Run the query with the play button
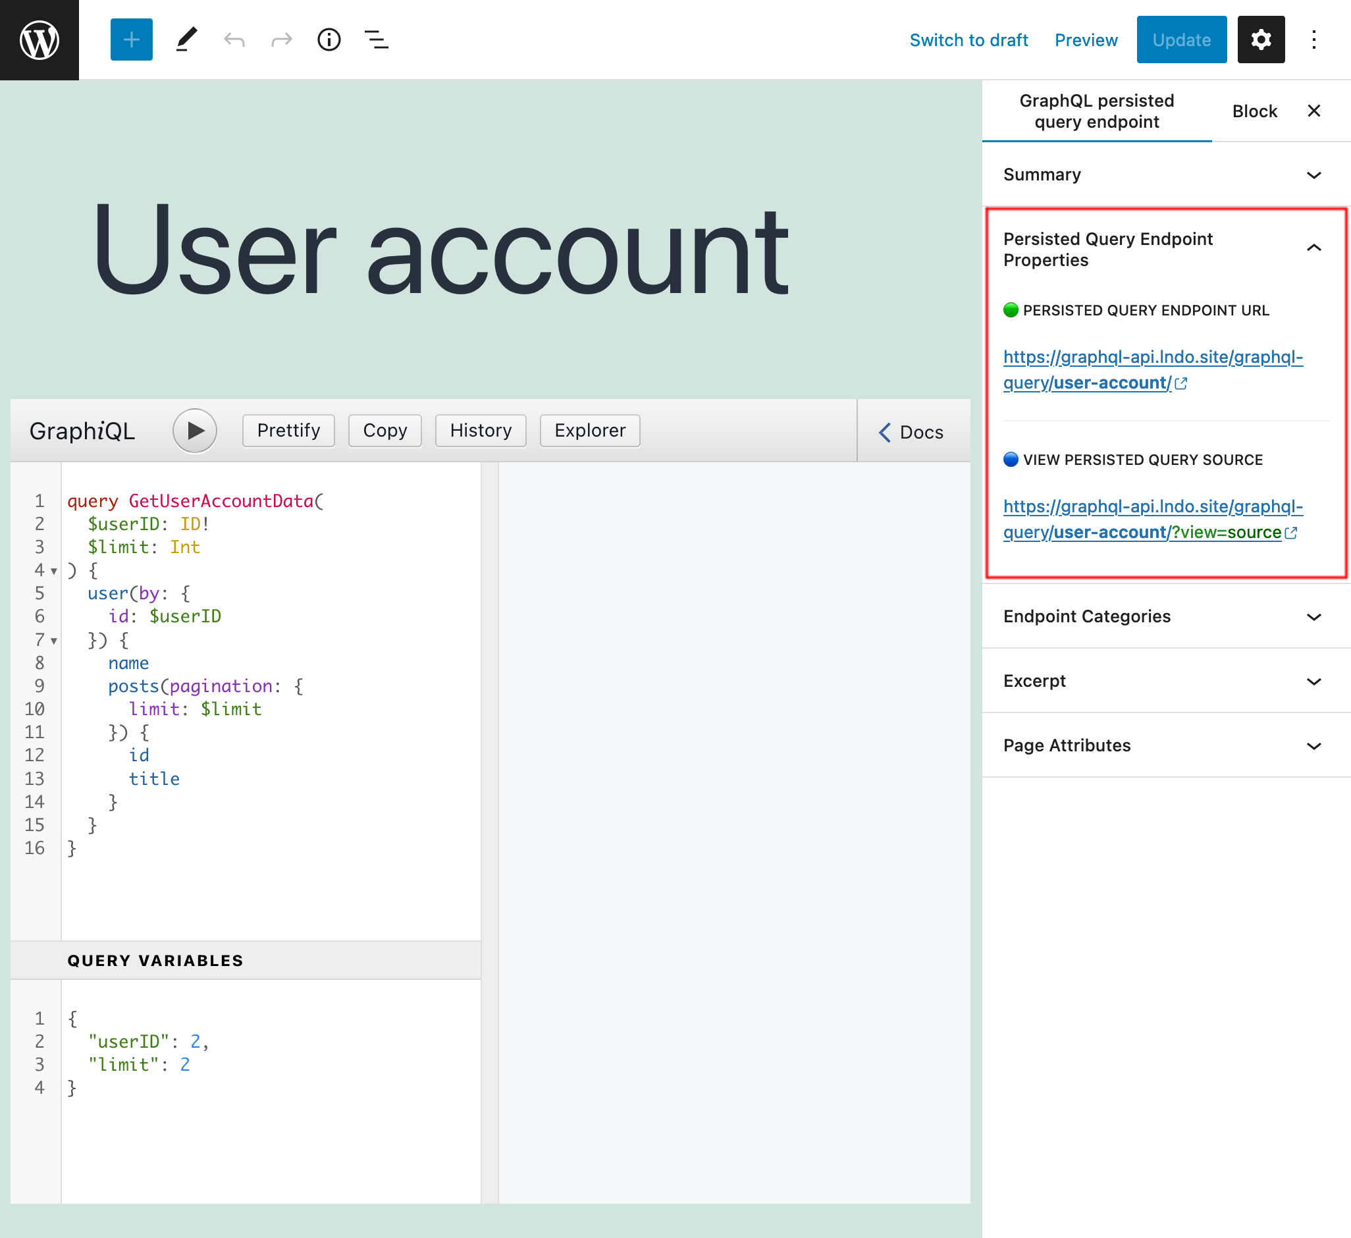The height and width of the screenshot is (1238, 1351). coord(195,430)
